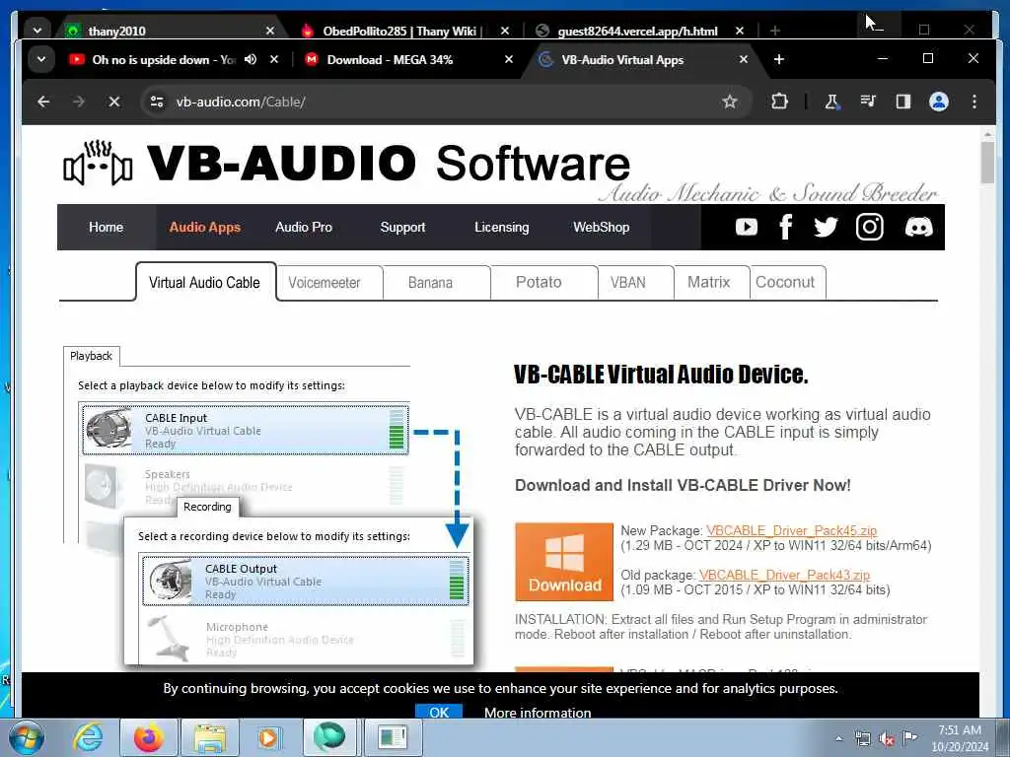Go back using the browser back arrow

click(43, 102)
